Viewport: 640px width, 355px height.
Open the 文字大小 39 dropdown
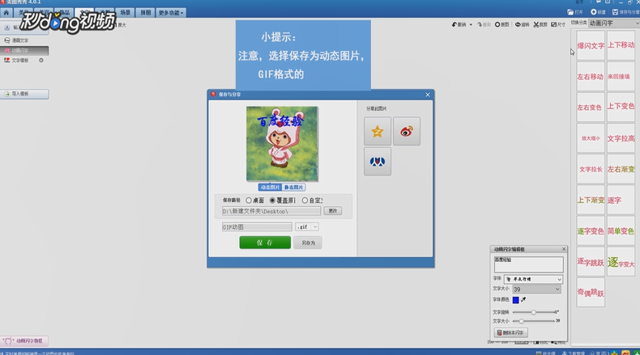click(536, 289)
